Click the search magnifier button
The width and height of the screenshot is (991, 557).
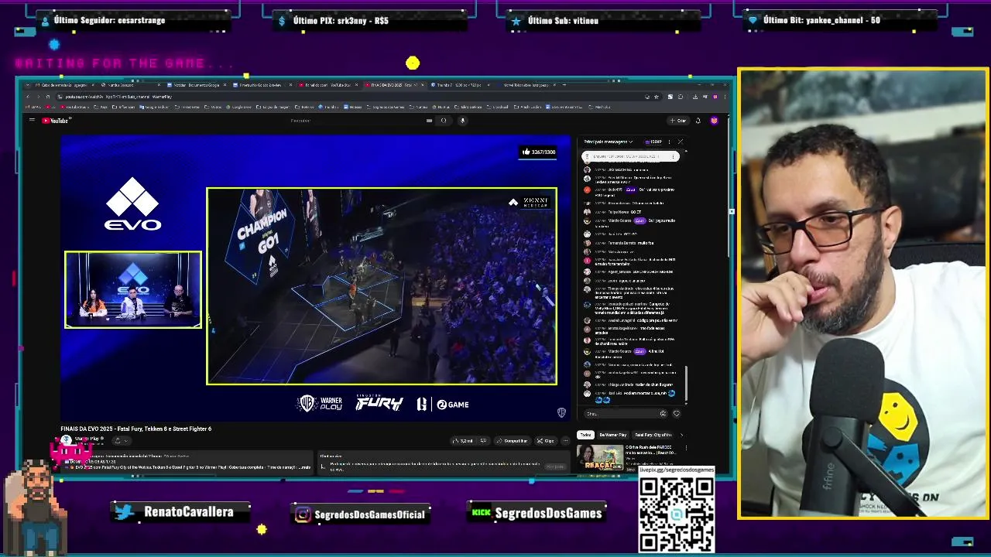(444, 121)
